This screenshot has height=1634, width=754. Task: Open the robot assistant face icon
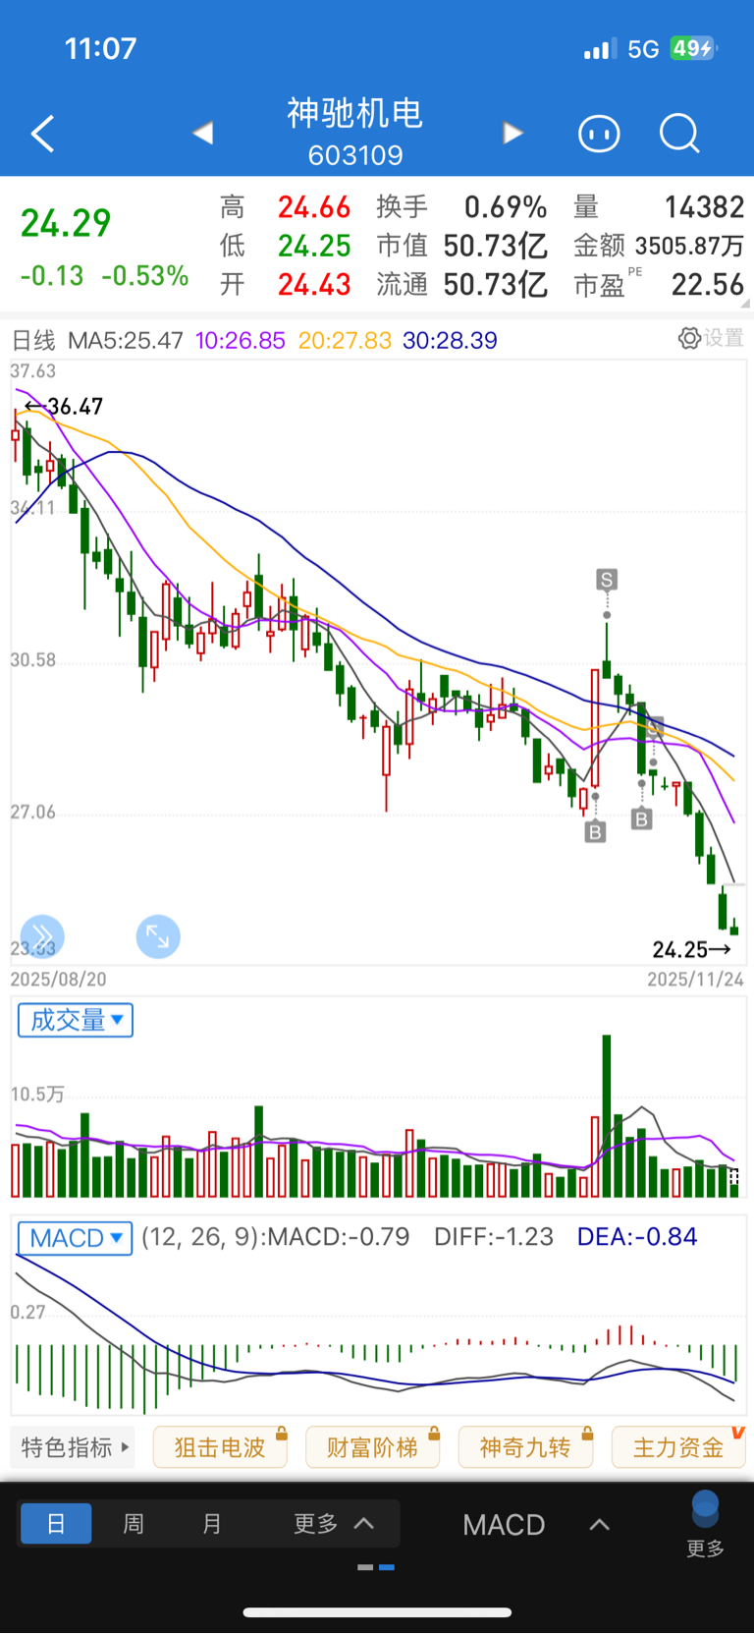point(599,133)
